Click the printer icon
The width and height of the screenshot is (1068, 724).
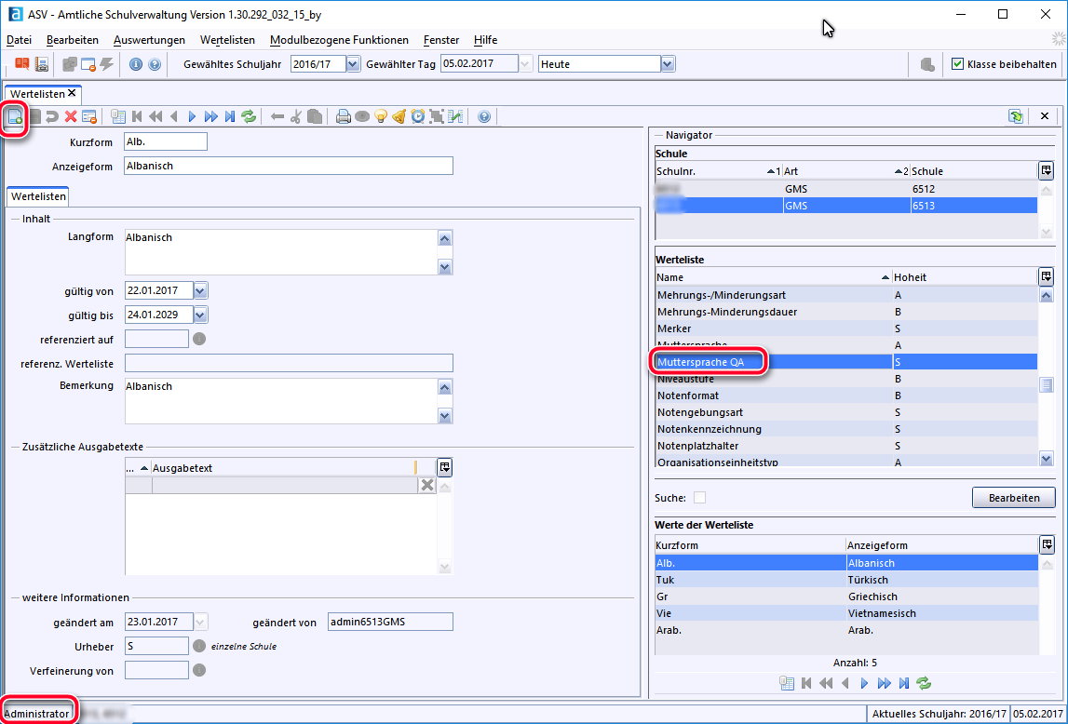(344, 117)
